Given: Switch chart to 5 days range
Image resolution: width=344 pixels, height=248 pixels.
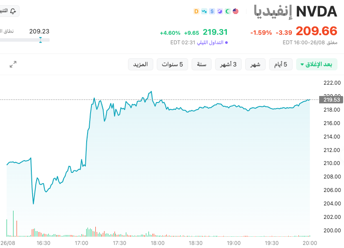Looking at the screenshot, I should (x=280, y=64).
